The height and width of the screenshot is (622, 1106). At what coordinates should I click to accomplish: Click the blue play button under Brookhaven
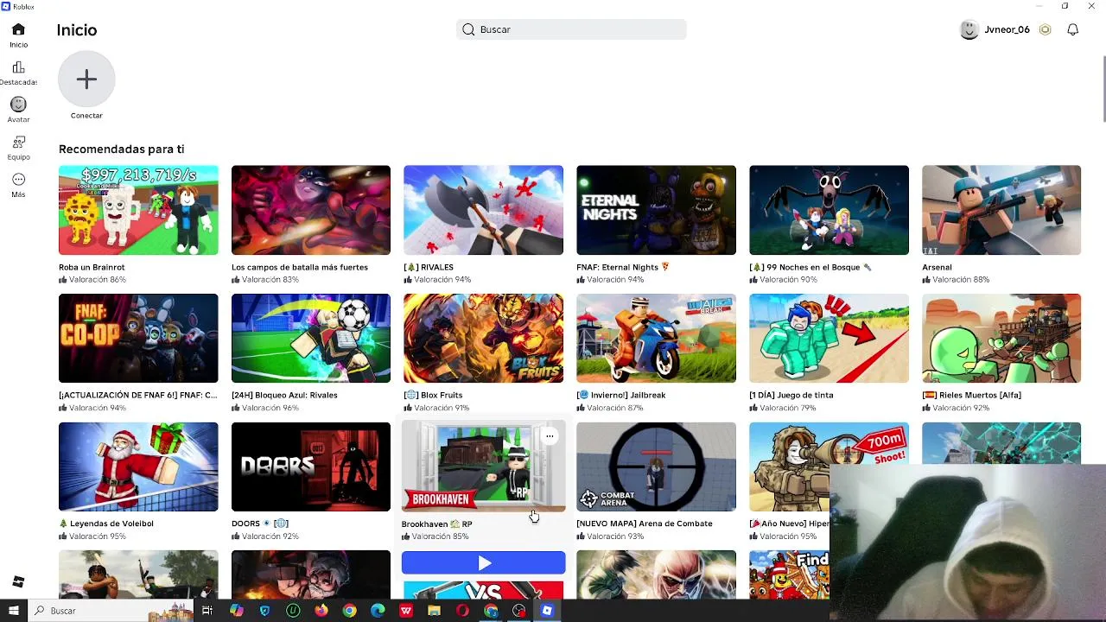click(483, 563)
